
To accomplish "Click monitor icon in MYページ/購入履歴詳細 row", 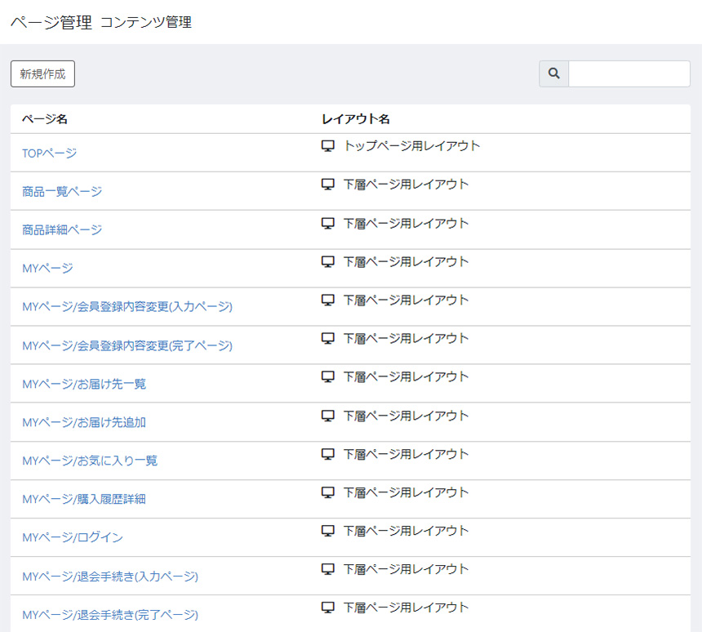I will [328, 492].
